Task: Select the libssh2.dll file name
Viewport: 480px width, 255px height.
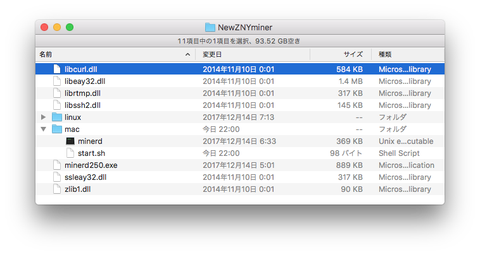Action: point(82,105)
